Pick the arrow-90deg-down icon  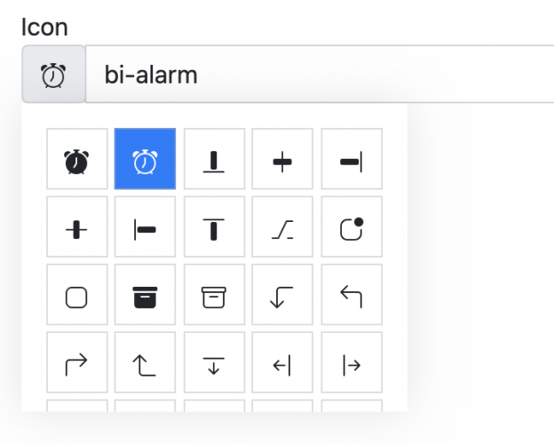click(282, 295)
